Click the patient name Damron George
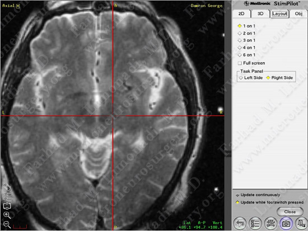This screenshot has height=231, width=308. click(207, 6)
